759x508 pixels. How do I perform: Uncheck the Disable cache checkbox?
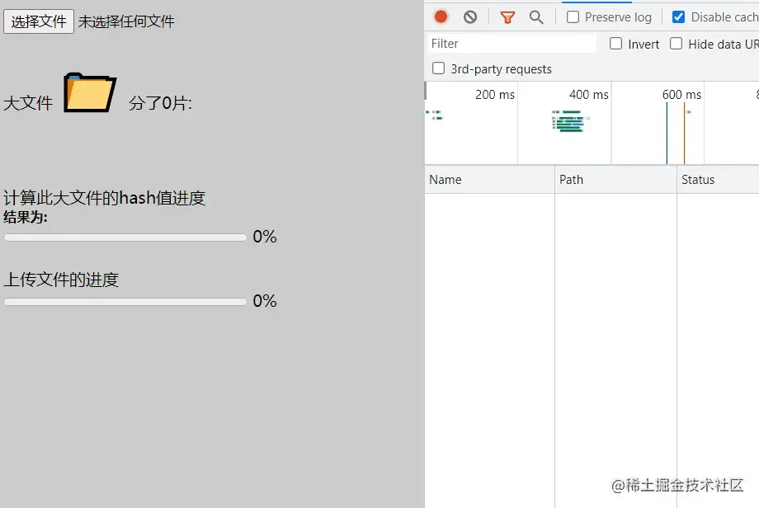click(679, 17)
